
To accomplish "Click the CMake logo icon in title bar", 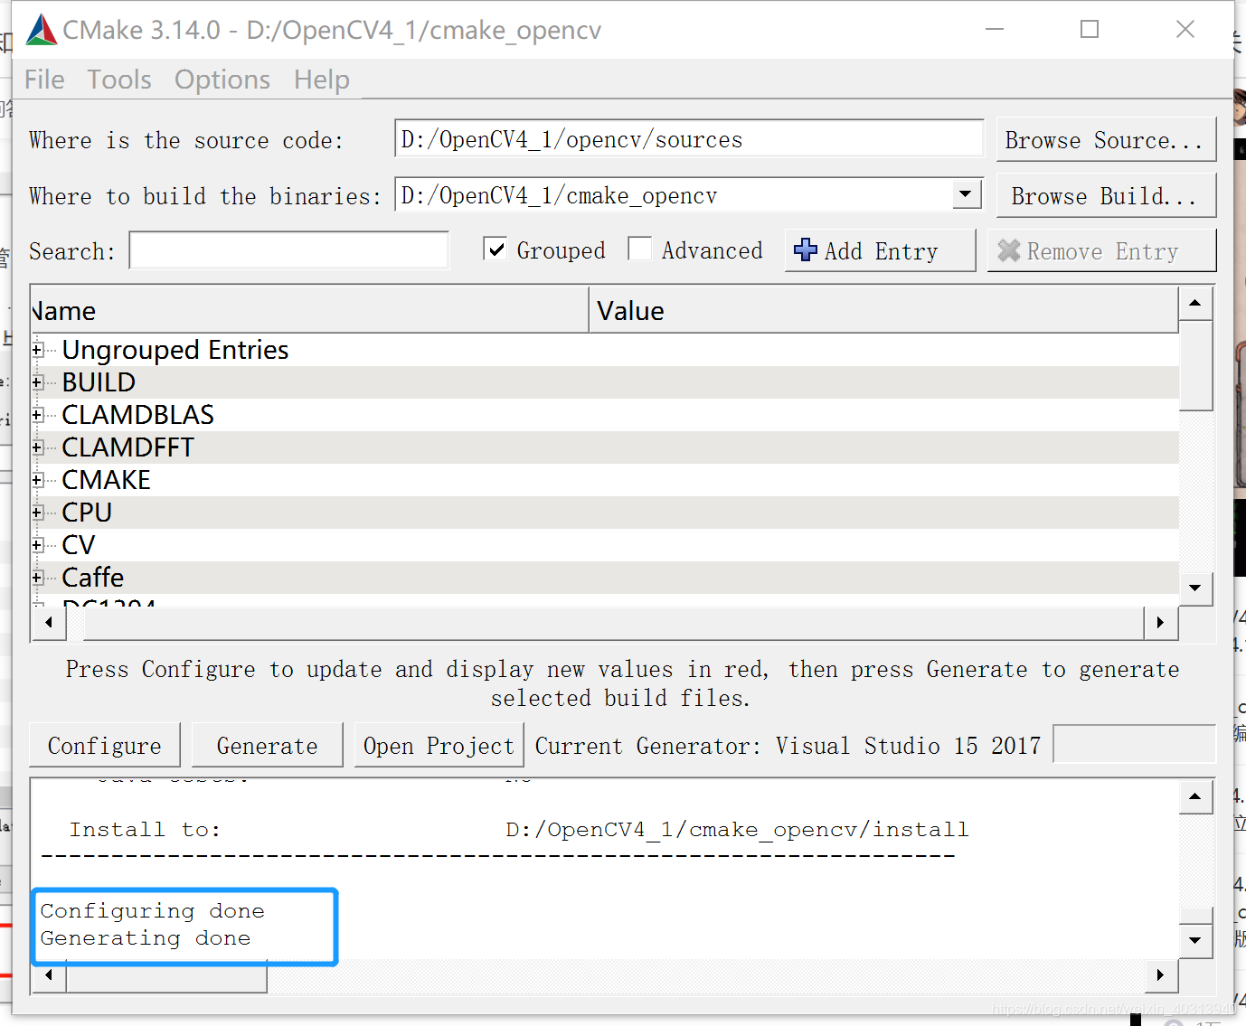I will 42,30.
